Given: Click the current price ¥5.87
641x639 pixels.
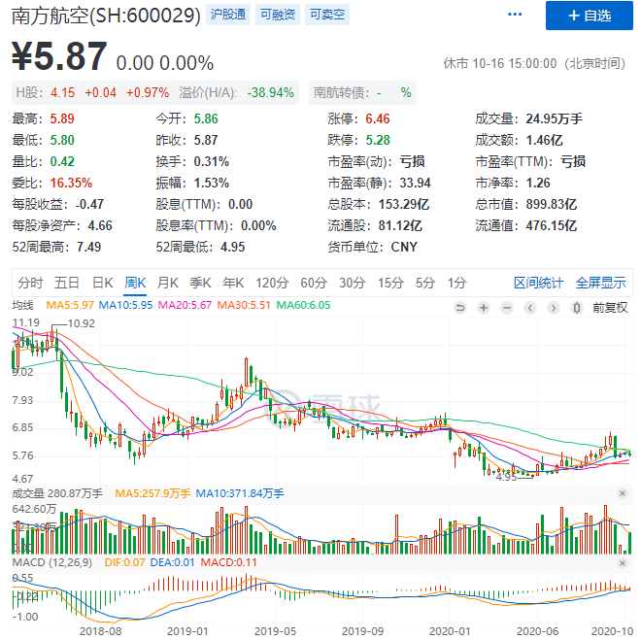Looking at the screenshot, I should click(x=59, y=56).
